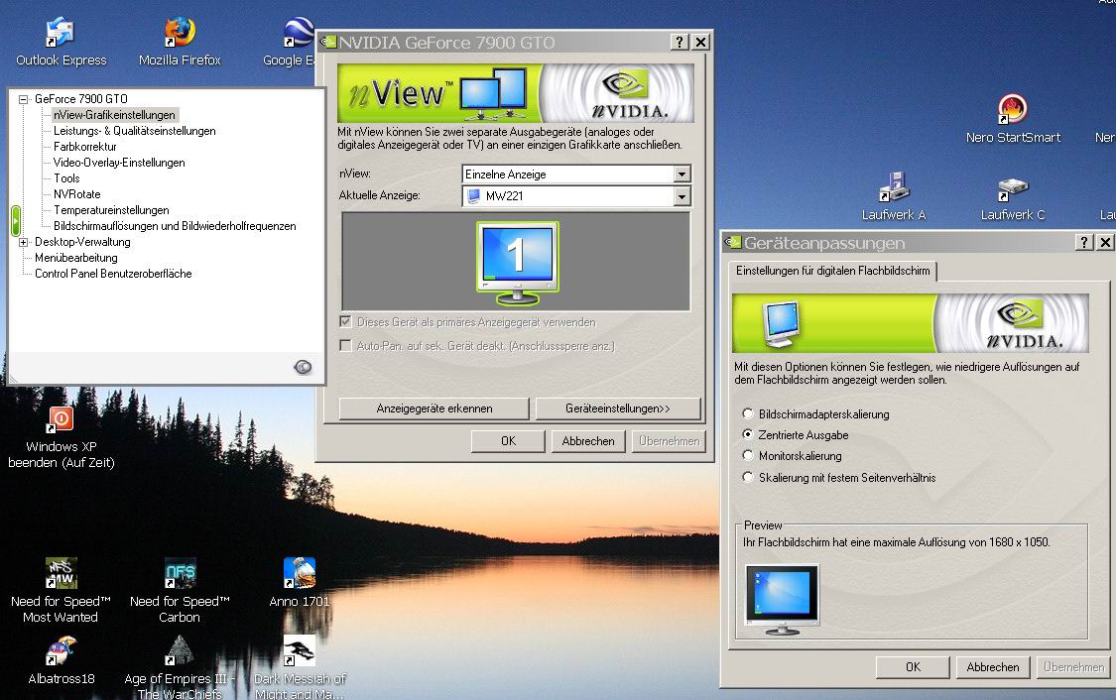Click the green side handle of the tree panel
Viewport: 1116px width, 700px height.
15,220
